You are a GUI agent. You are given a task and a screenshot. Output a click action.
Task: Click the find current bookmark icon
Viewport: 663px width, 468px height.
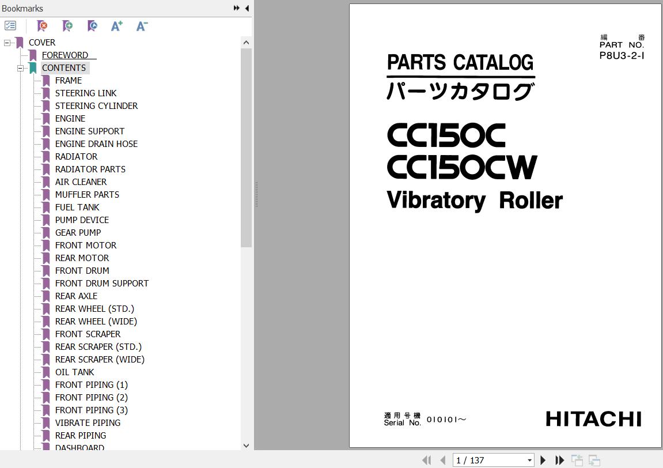click(92, 27)
